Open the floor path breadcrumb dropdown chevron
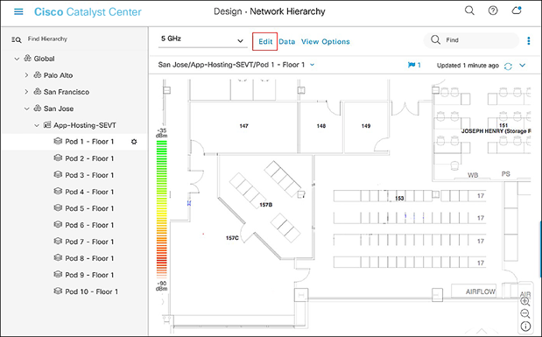 [312, 65]
